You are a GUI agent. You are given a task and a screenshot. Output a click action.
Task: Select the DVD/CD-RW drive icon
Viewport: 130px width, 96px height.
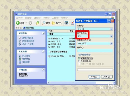pos(49,56)
